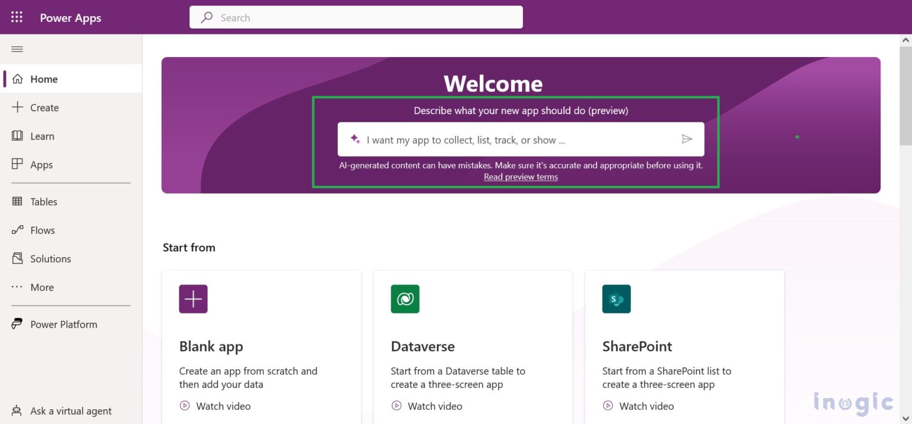912x424 pixels.
Task: Expand the More options in sidebar
Action: click(x=42, y=287)
